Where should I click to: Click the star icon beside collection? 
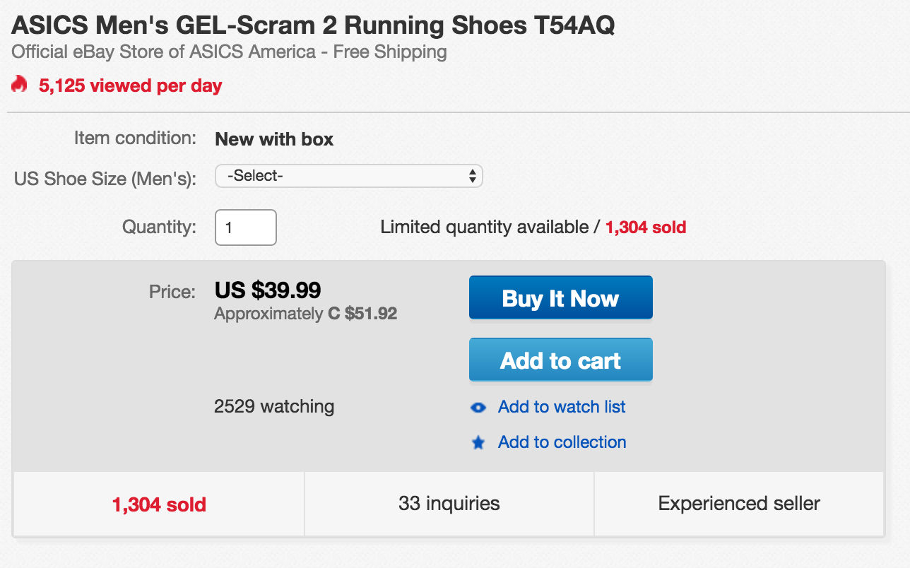[x=478, y=443]
